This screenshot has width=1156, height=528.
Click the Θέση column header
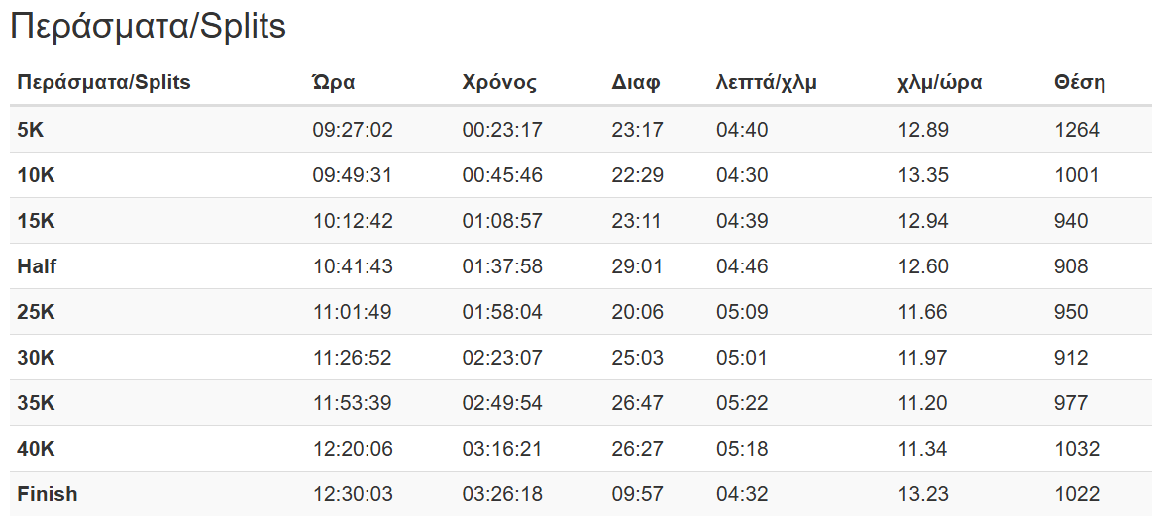(1080, 82)
